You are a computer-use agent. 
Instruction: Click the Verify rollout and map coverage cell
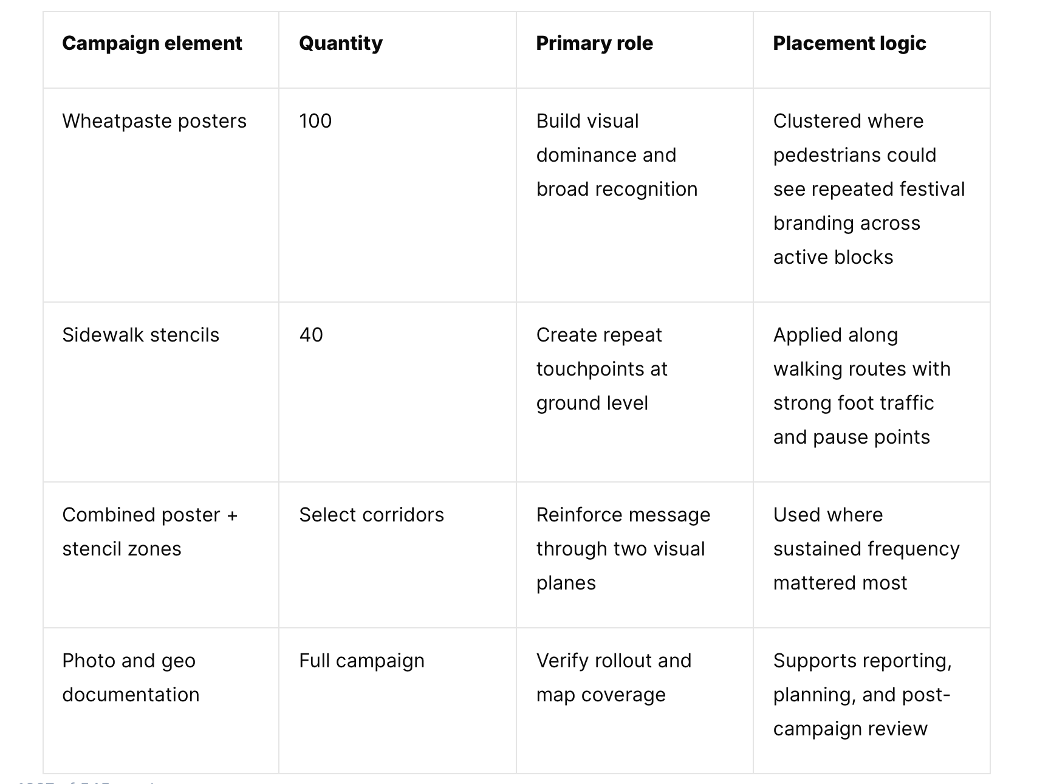point(635,701)
